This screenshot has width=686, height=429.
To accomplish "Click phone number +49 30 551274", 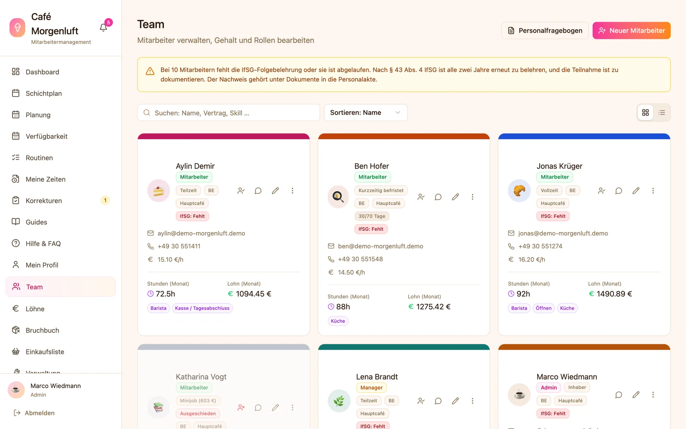I will [x=540, y=246].
